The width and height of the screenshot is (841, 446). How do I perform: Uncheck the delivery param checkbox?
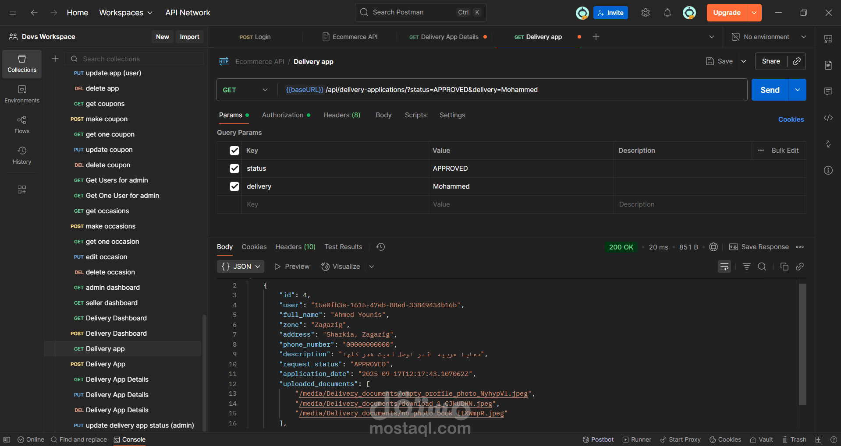234,186
